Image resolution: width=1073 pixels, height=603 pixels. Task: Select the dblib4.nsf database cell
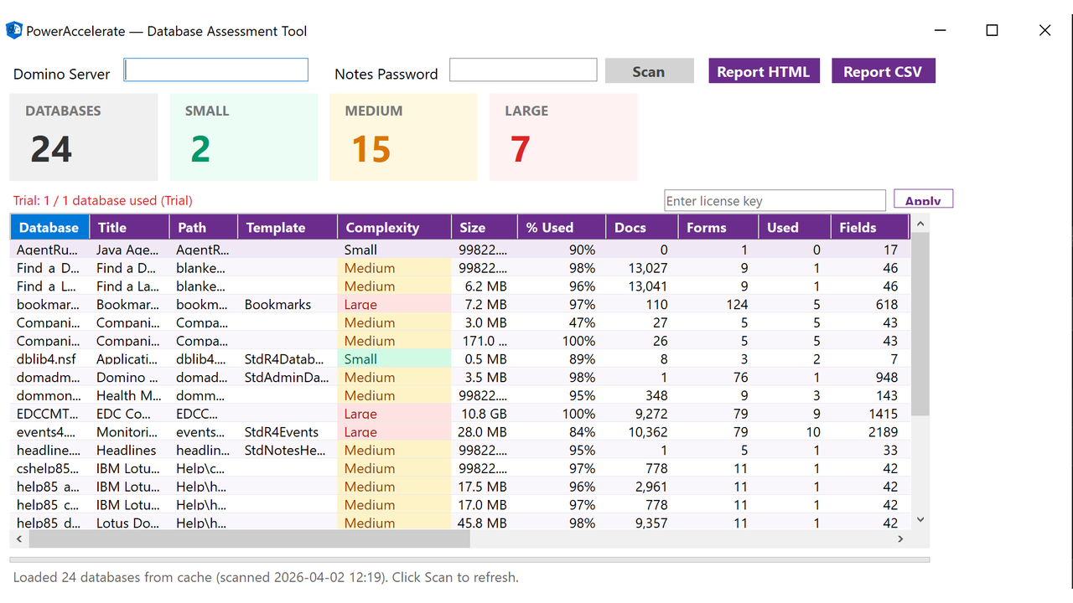(x=49, y=358)
